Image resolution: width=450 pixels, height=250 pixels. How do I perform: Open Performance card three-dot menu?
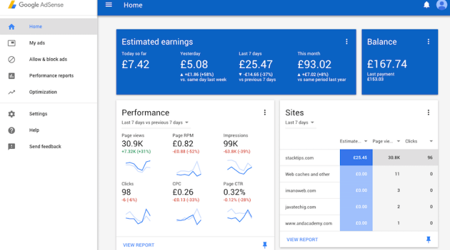[x=265, y=112]
